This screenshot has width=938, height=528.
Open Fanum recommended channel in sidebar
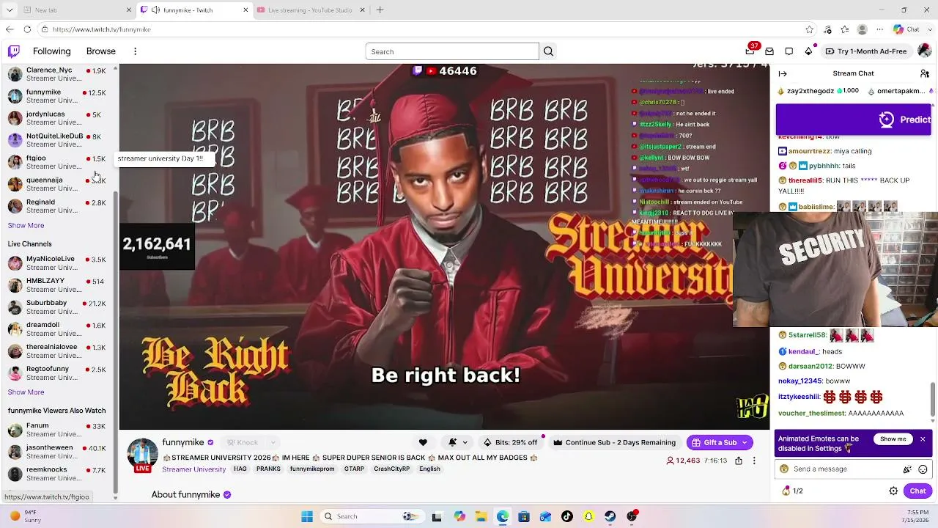coord(57,430)
